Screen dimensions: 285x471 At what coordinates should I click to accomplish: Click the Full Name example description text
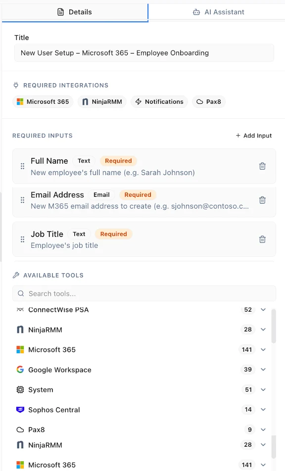pyautogui.click(x=113, y=173)
